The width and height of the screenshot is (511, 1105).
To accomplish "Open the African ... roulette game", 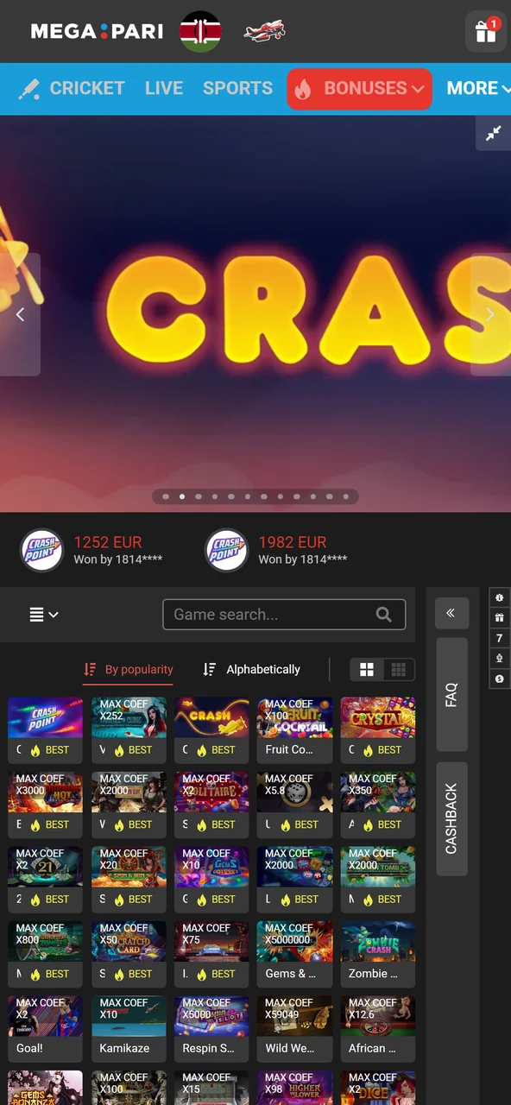I will pyautogui.click(x=377, y=1028).
